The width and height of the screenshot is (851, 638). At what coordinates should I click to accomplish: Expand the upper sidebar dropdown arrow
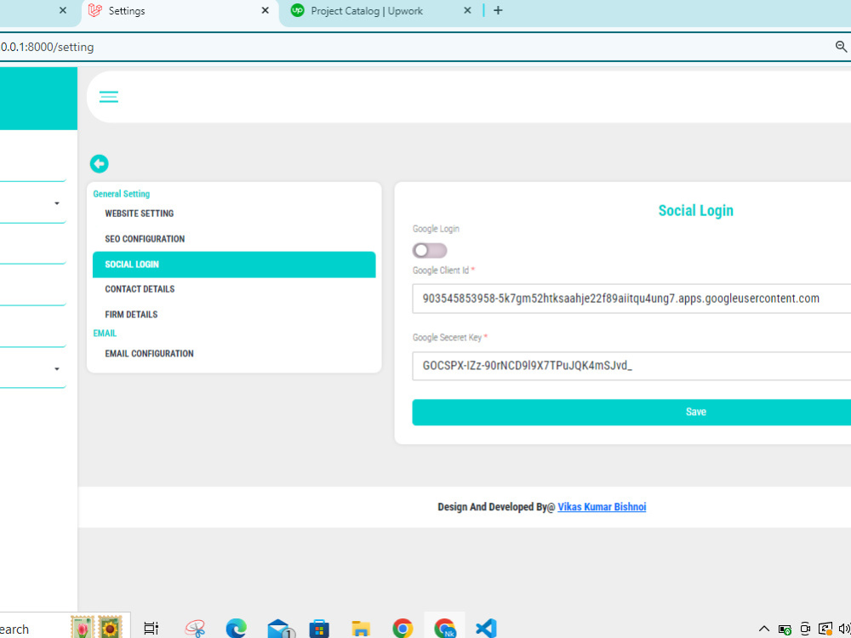pyautogui.click(x=57, y=203)
